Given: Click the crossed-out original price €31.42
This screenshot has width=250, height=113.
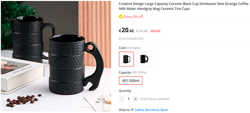Looking at the screenshot, I should 142,31.
